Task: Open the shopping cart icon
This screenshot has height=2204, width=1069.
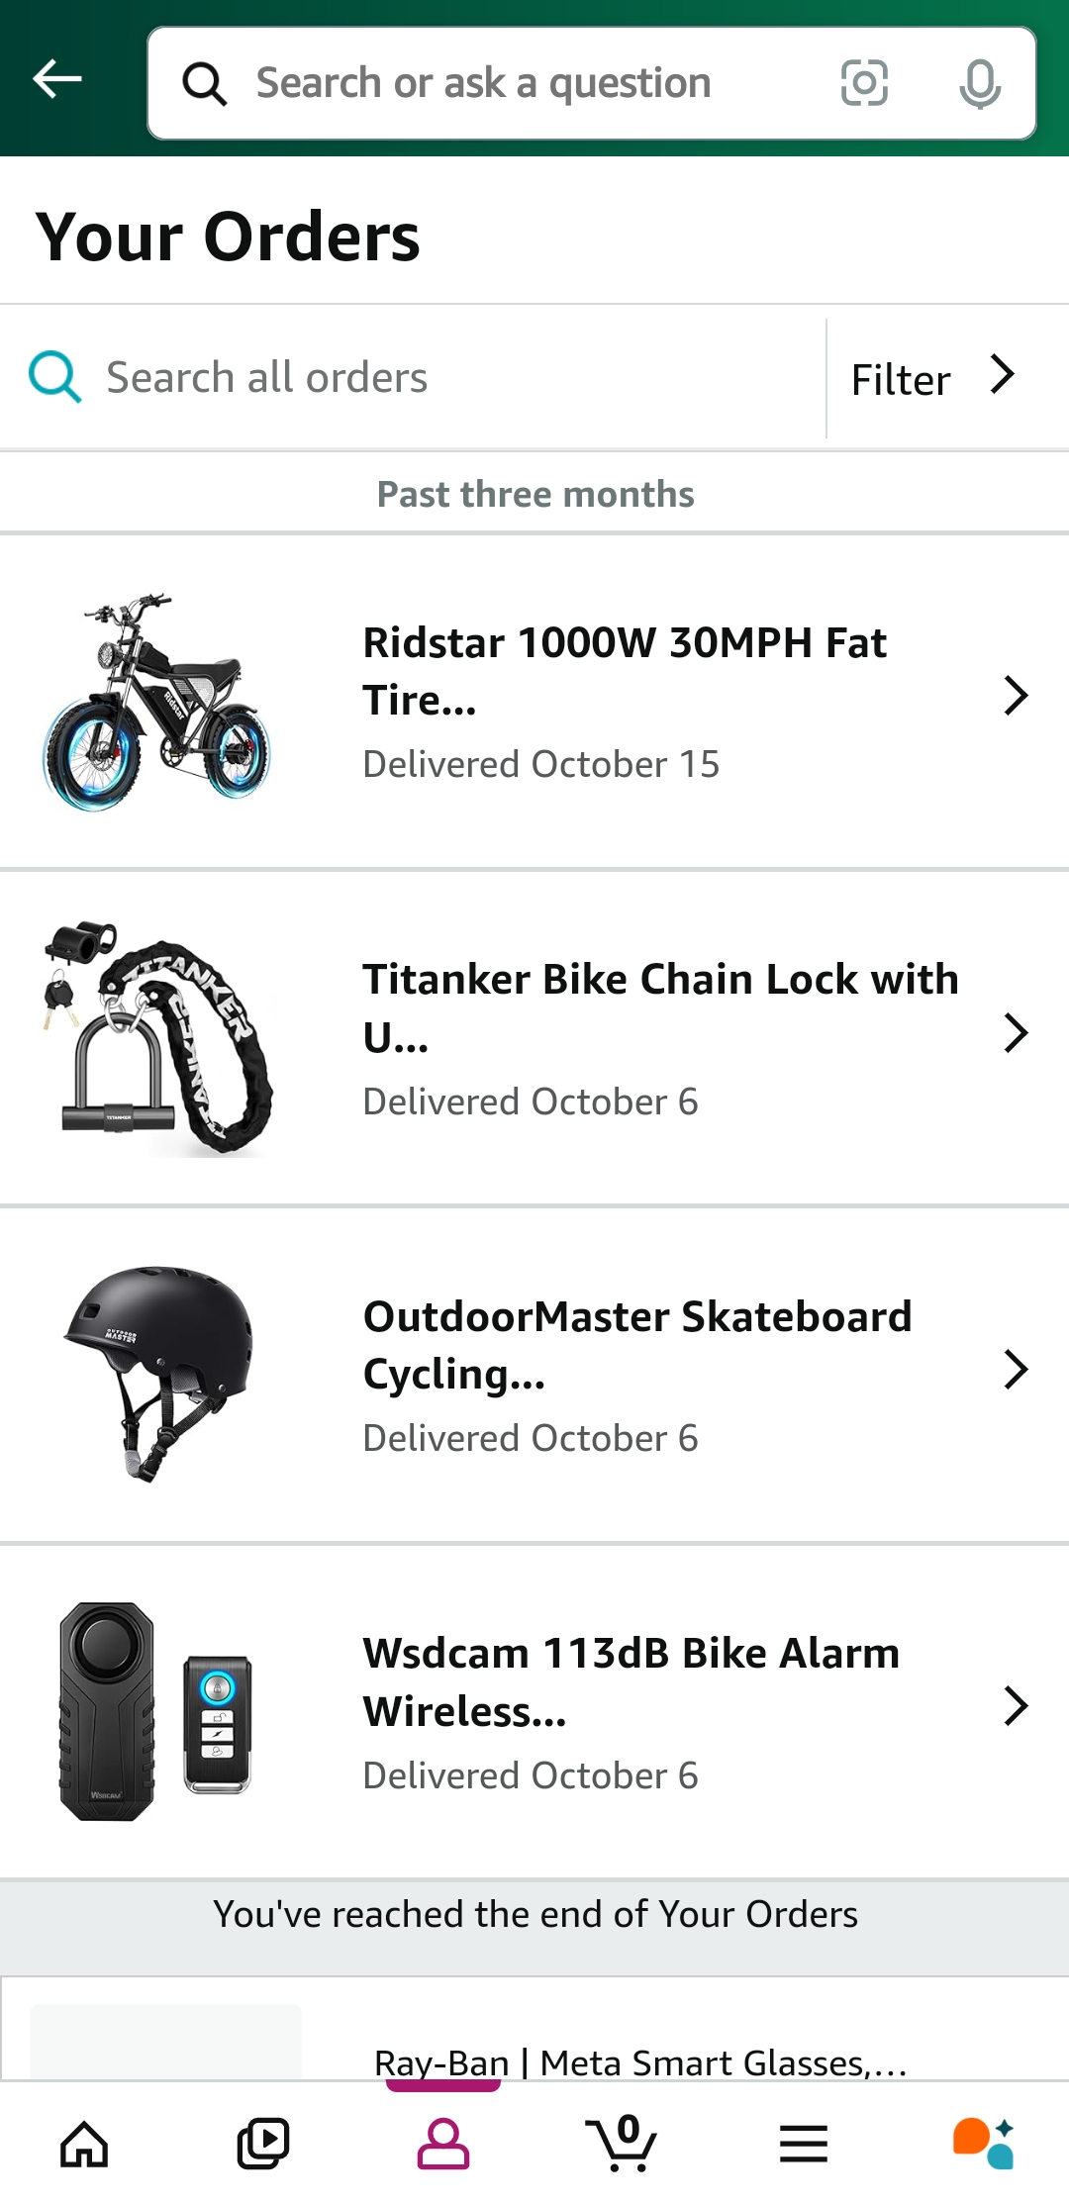Action: [621, 2145]
